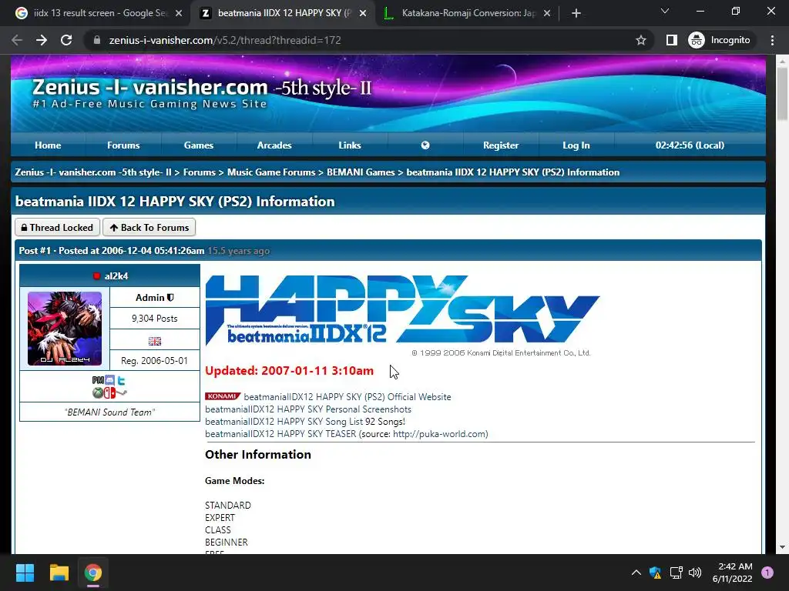The image size is (789, 591).
Task: Close the Google Search tab
Action: (x=179, y=13)
